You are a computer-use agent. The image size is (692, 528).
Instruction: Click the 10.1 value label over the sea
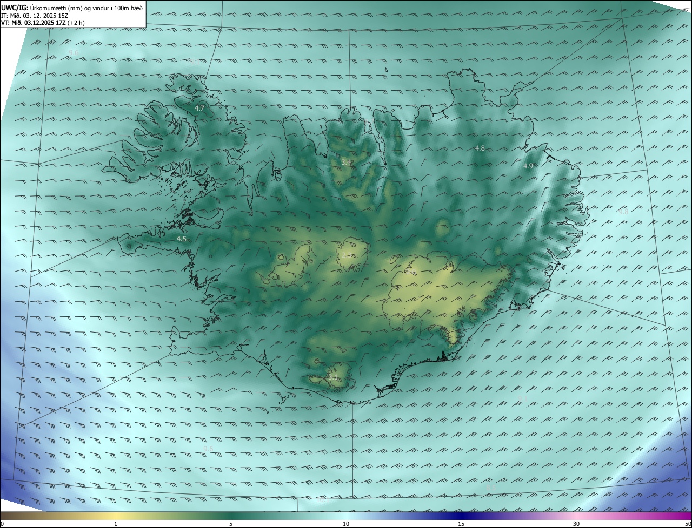(323, 500)
